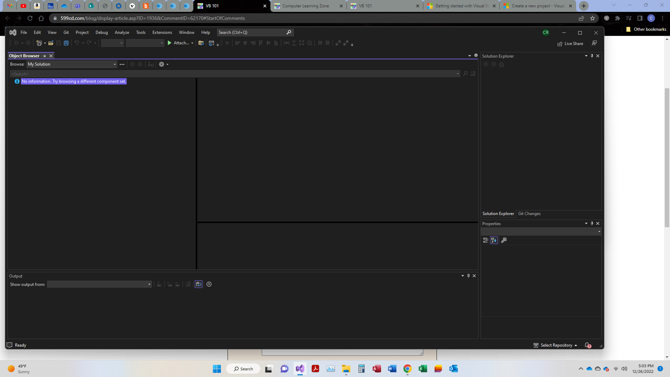Expand the Show output from dropdown
This screenshot has width=670, height=377.
point(149,284)
